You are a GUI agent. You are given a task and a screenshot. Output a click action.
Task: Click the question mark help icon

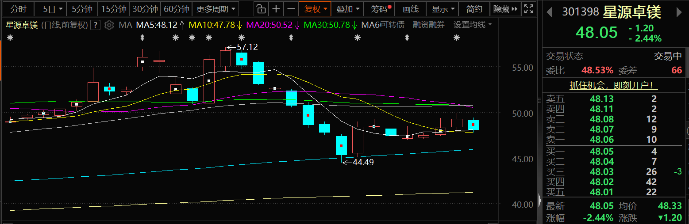point(95,25)
